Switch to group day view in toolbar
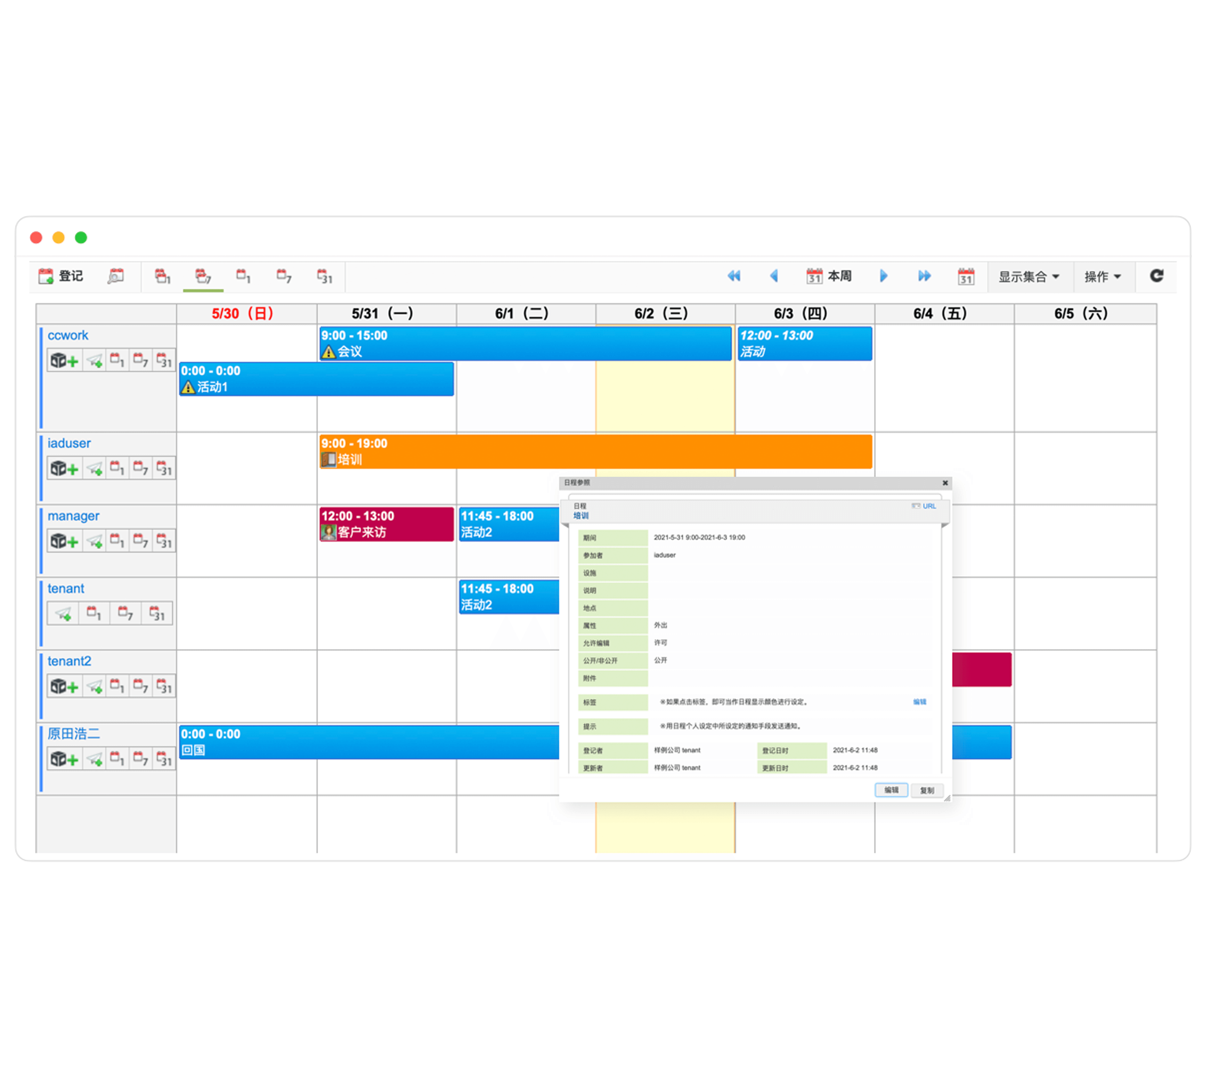The height and width of the screenshot is (1081, 1211). (163, 276)
